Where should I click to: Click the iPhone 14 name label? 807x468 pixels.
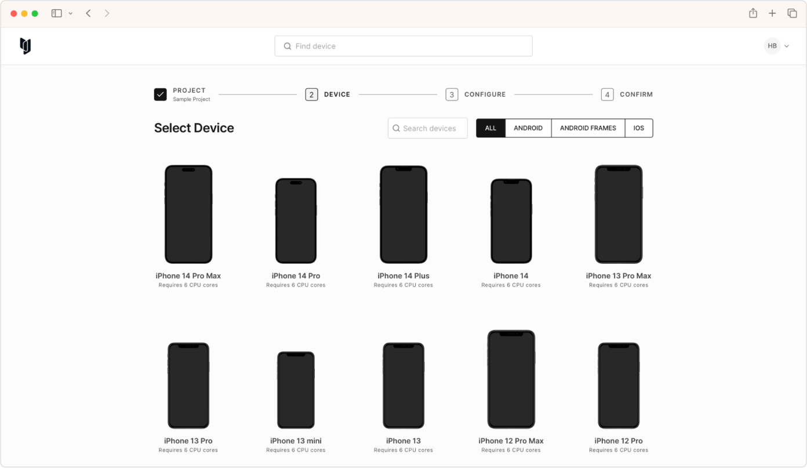click(511, 276)
